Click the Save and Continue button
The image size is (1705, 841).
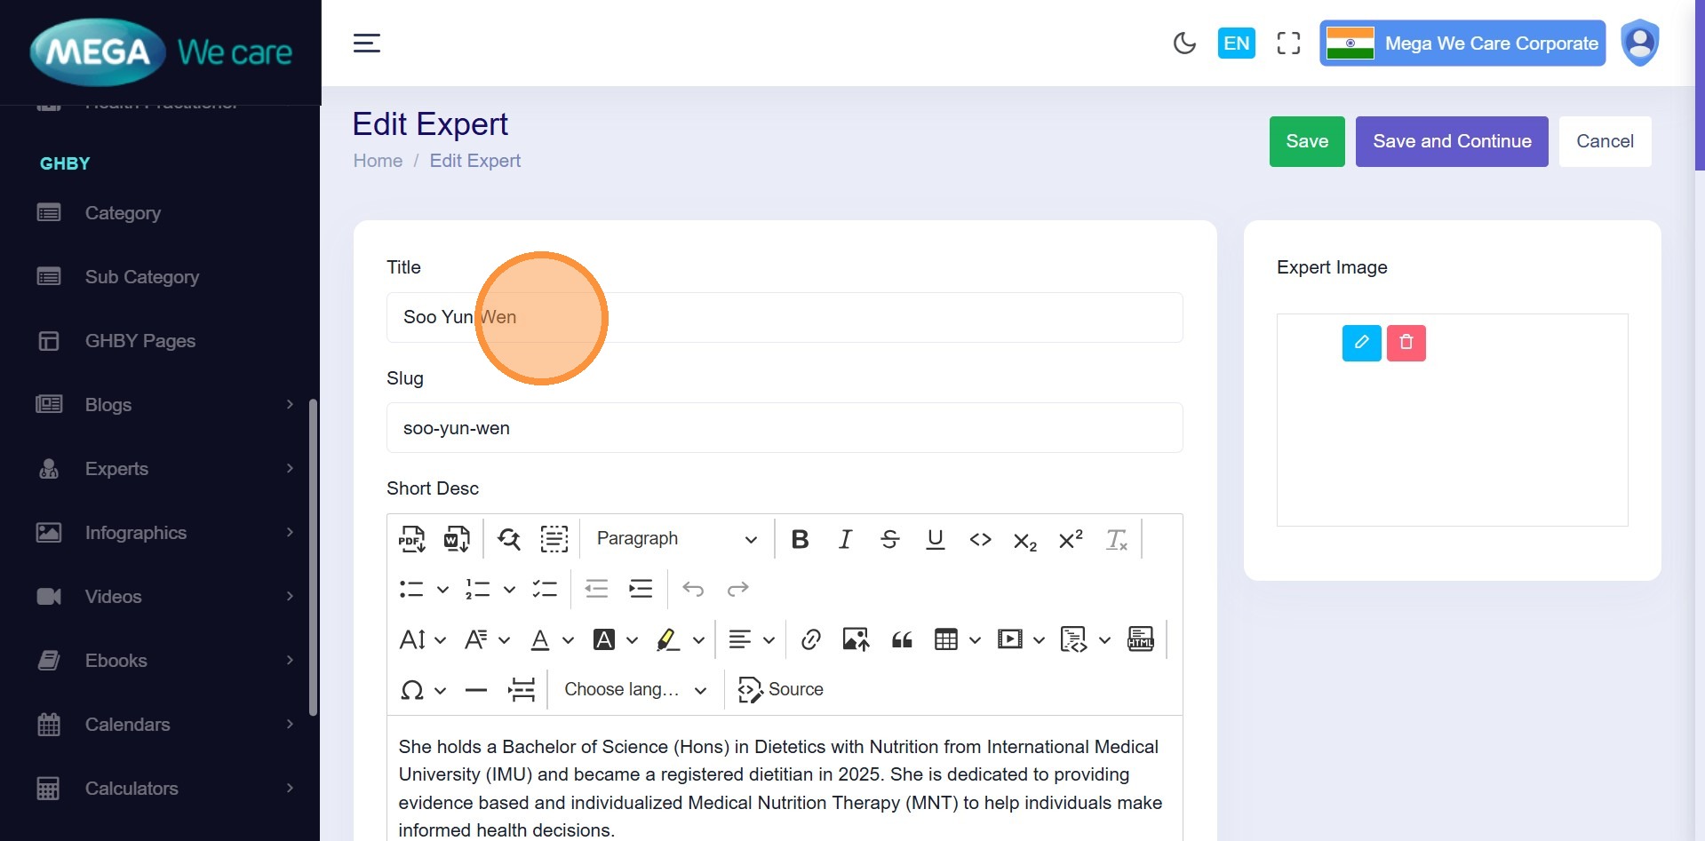point(1451,141)
